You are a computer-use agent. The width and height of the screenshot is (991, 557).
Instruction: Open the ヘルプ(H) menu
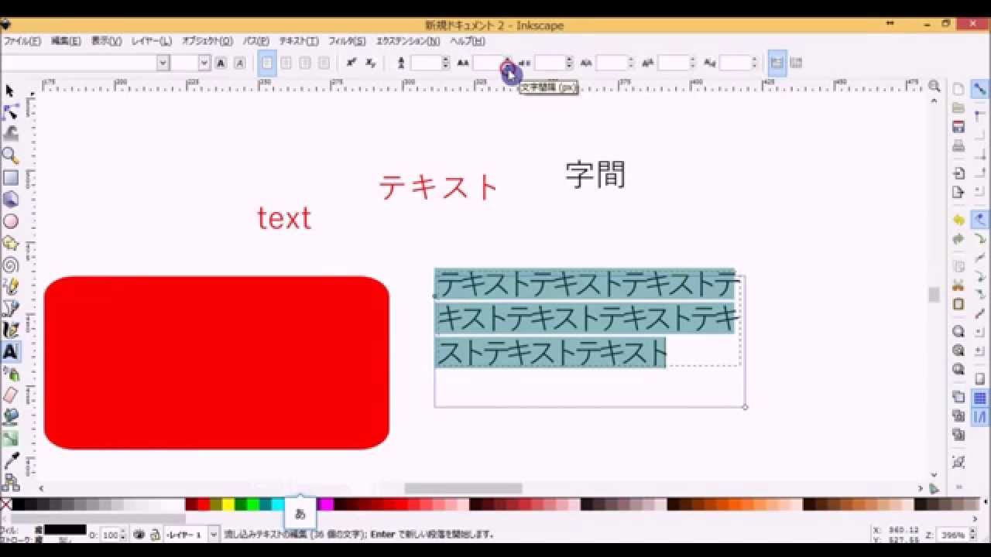tap(468, 41)
